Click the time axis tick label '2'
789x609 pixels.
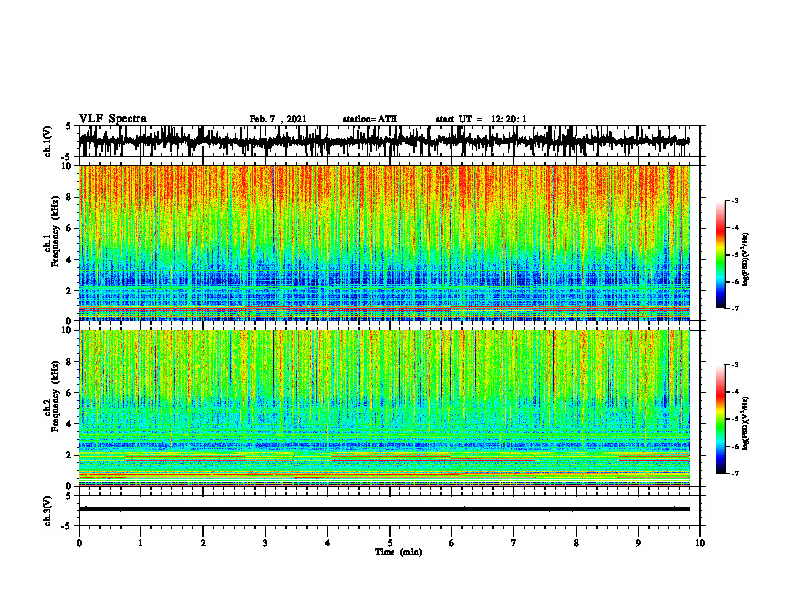[203, 543]
